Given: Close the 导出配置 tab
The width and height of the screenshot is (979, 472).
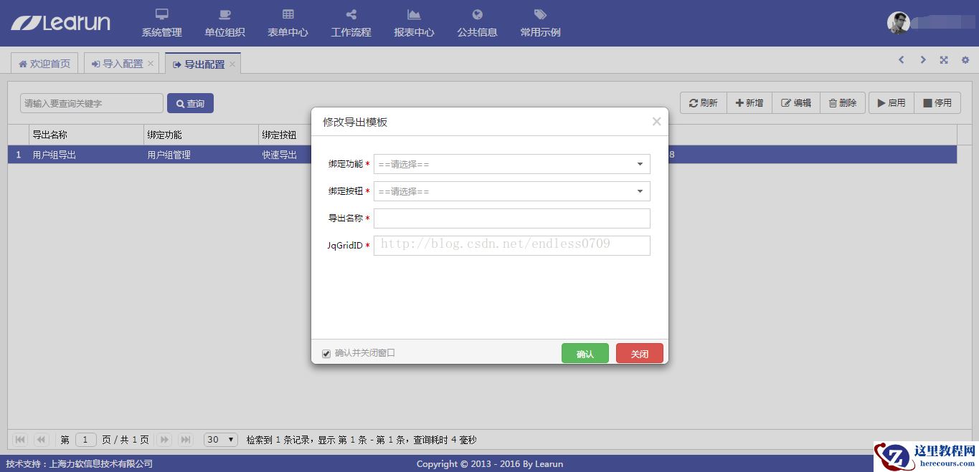Looking at the screenshot, I should [x=232, y=64].
